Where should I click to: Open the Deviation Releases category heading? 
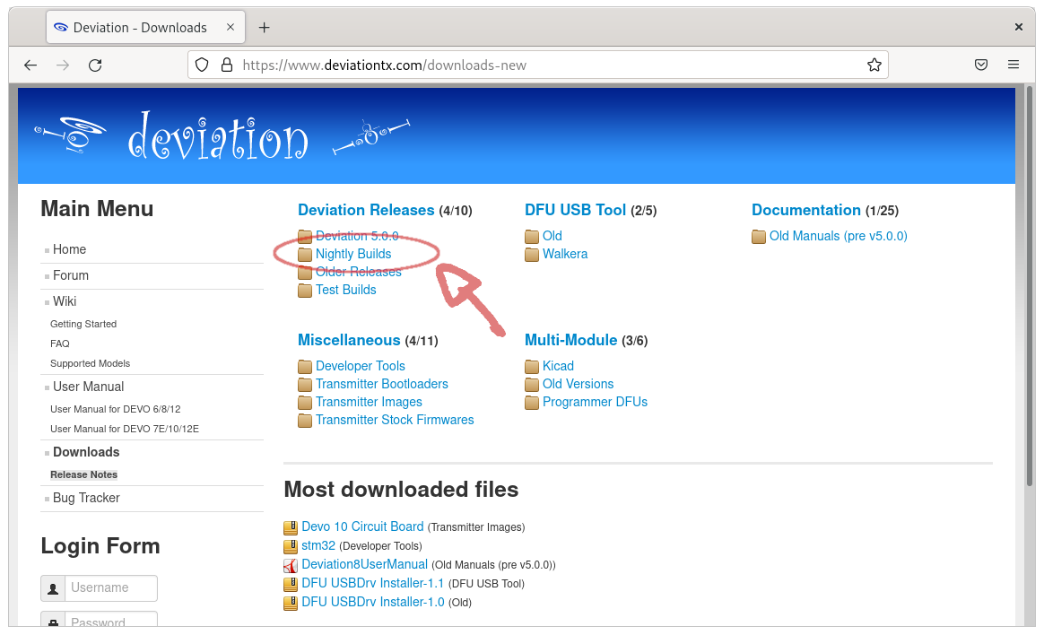click(x=366, y=211)
